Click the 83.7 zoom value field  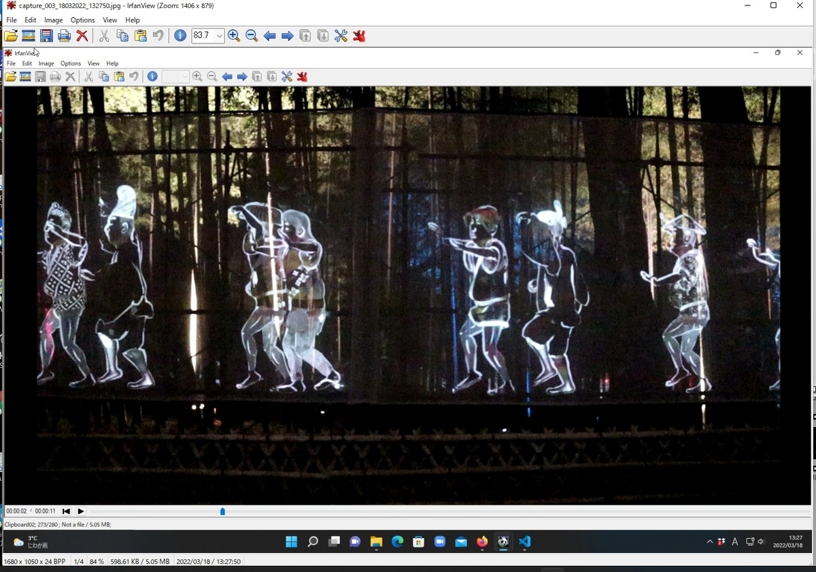pyautogui.click(x=203, y=36)
